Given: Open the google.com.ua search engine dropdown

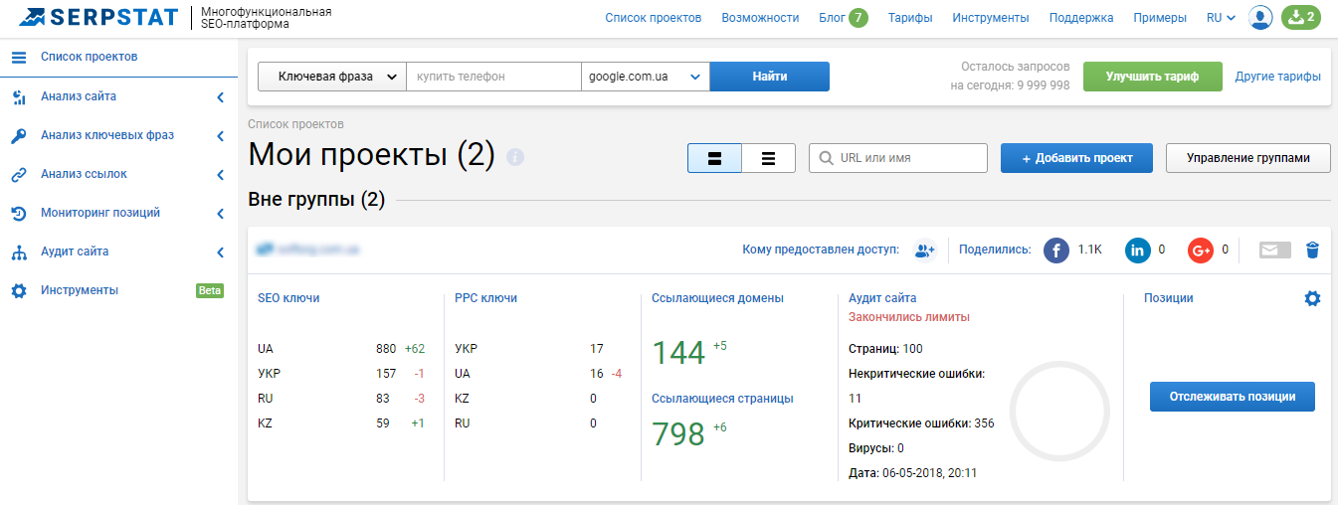Looking at the screenshot, I should pyautogui.click(x=645, y=77).
